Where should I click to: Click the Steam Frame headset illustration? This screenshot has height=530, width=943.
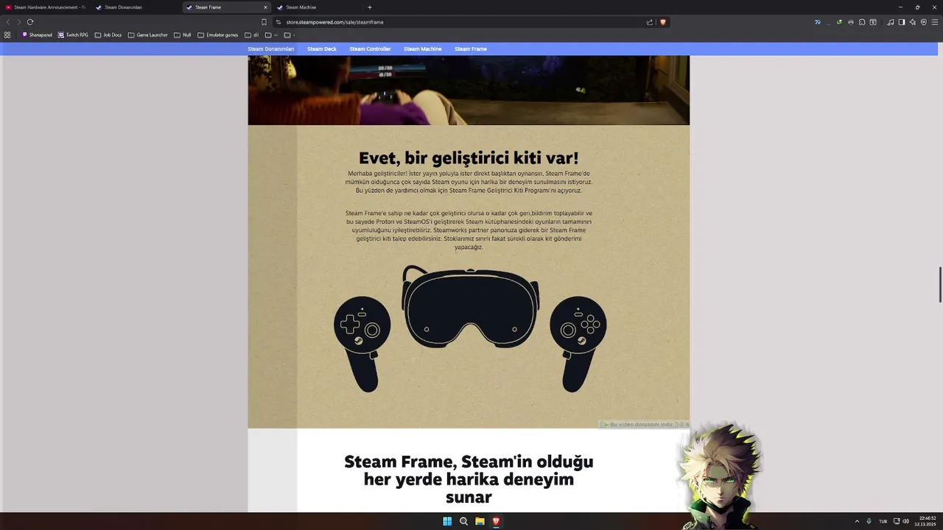(x=471, y=307)
